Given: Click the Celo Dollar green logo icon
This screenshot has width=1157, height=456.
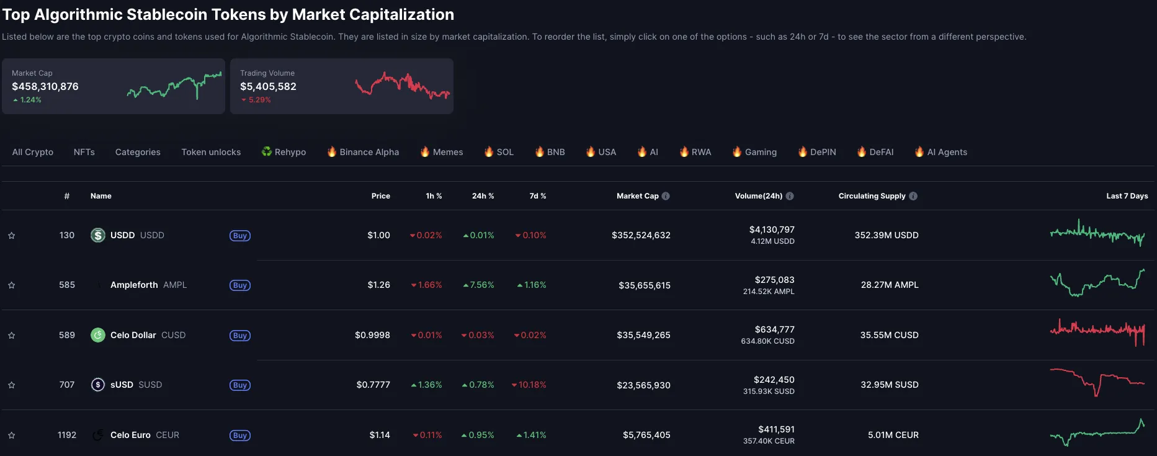Looking at the screenshot, I should coord(98,335).
